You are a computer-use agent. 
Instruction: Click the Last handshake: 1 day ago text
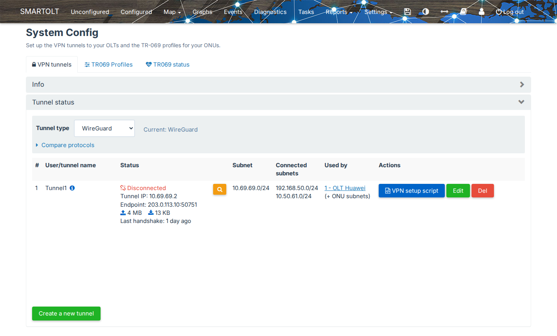[x=155, y=221]
